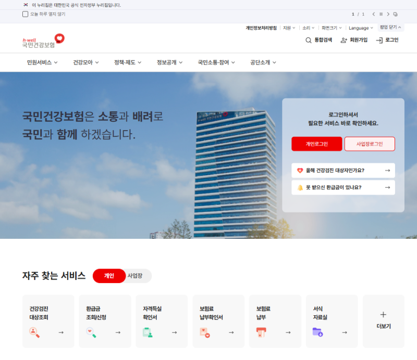This screenshot has width=417, height=360.
Task: Click the 건강검진 대상조회 magnifier-person icon
Action: coord(34,332)
